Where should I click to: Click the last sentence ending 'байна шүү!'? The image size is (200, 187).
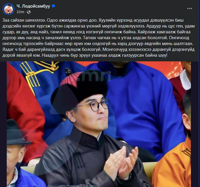(105, 55)
